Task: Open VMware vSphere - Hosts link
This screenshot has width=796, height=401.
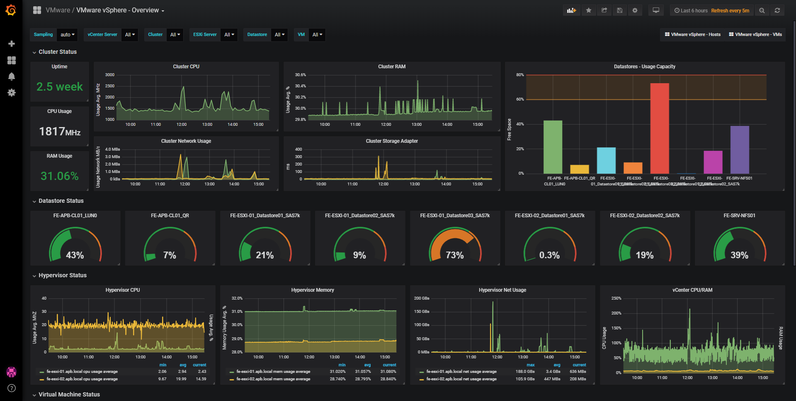Action: click(x=692, y=35)
